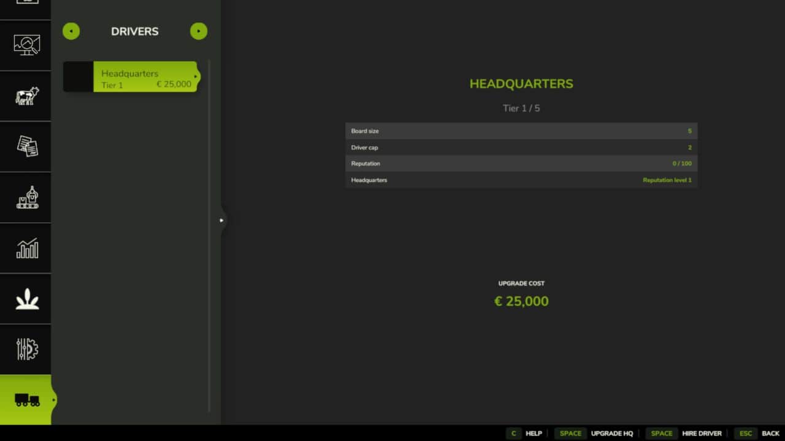Click the DRIVERS page header title
This screenshot has height=441, width=785.
tap(135, 31)
